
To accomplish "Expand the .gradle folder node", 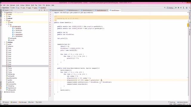I will pyautogui.click(x=5, y=15).
